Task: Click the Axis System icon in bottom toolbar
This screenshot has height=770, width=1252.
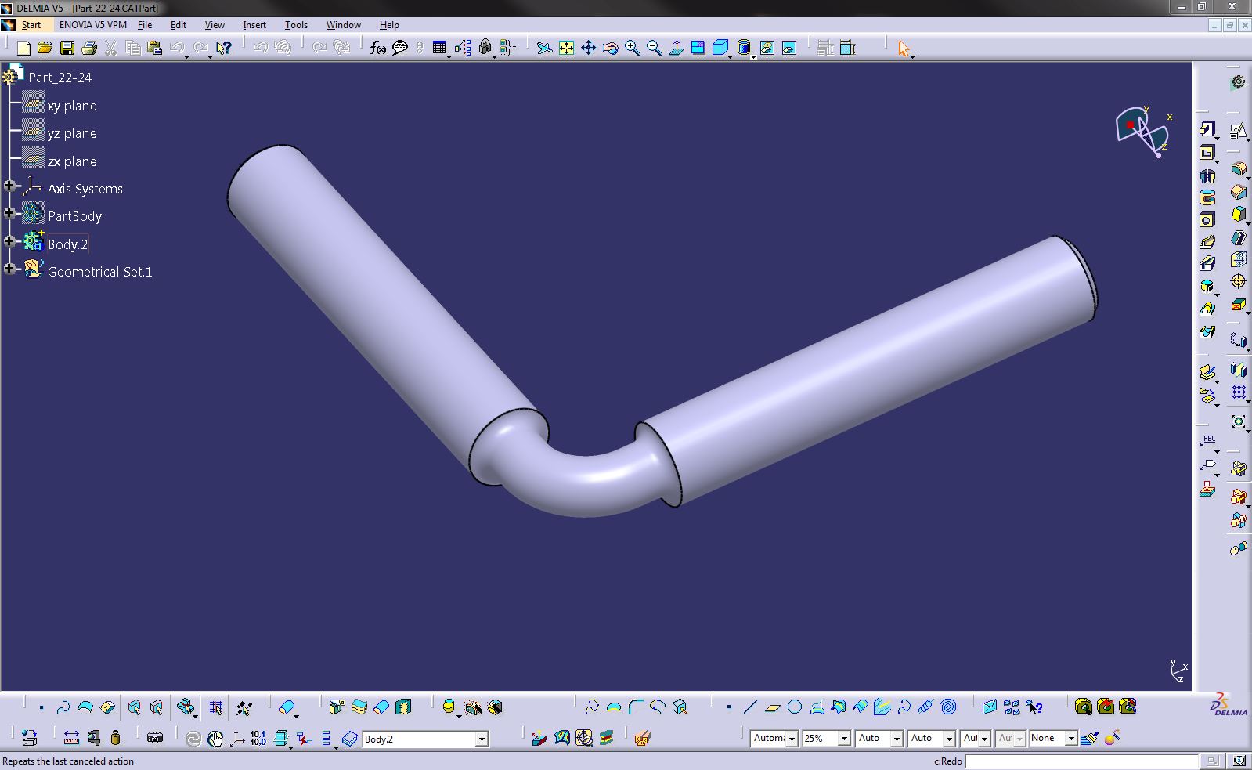Action: click(236, 738)
